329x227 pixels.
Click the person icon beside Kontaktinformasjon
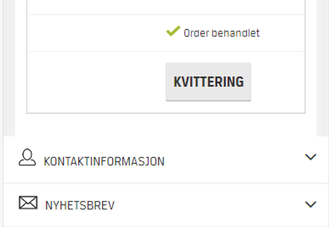click(27, 157)
